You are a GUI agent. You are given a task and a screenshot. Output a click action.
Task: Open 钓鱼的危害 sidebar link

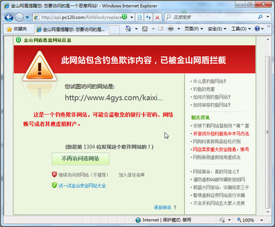click(x=204, y=89)
